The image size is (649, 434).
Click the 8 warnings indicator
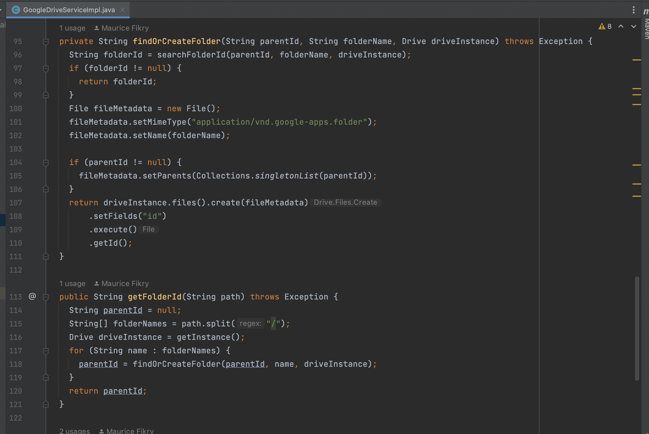pos(605,27)
